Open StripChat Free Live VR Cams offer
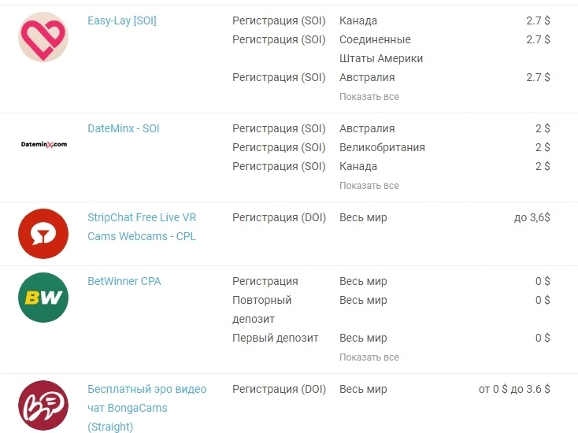The height and width of the screenshot is (433, 578). point(142,227)
